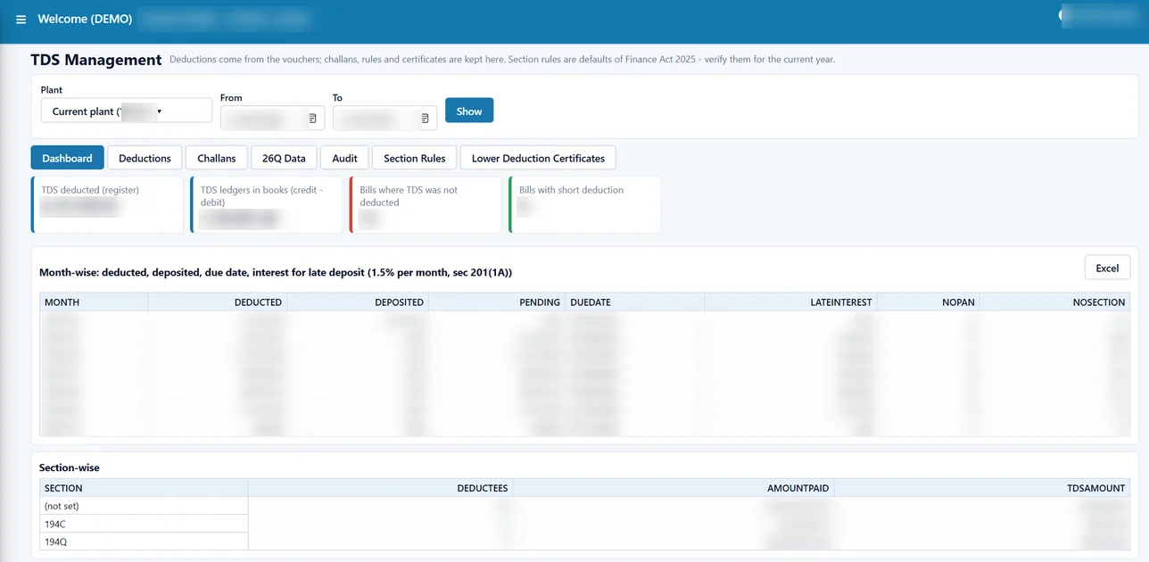Export month-wise table with Excel button

[x=1107, y=268]
